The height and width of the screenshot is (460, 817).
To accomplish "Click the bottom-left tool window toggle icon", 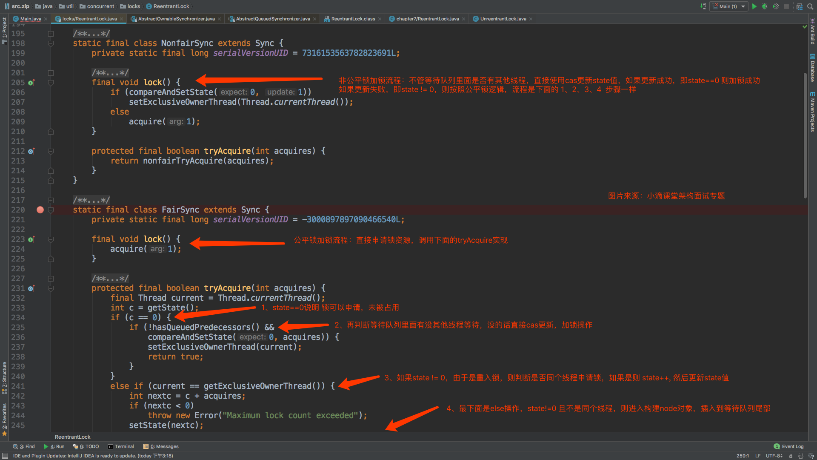I will pos(5,456).
